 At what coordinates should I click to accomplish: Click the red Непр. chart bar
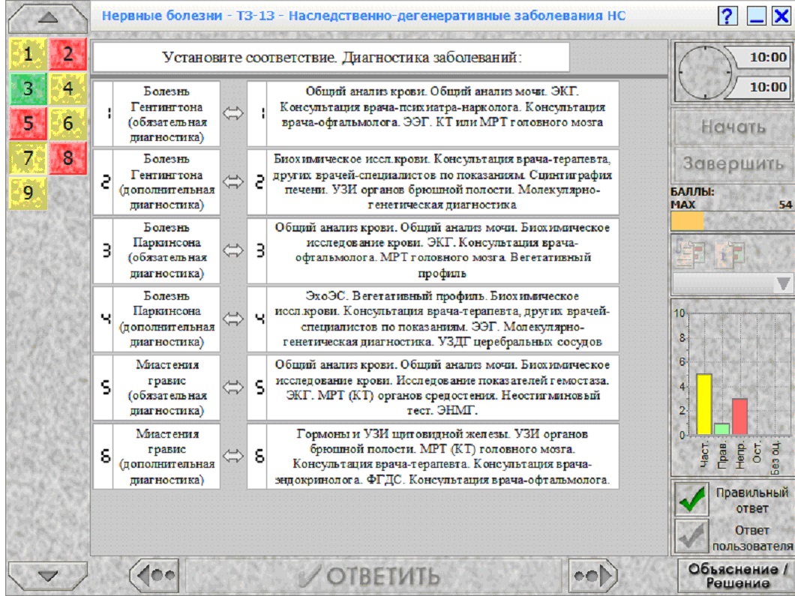tap(739, 416)
